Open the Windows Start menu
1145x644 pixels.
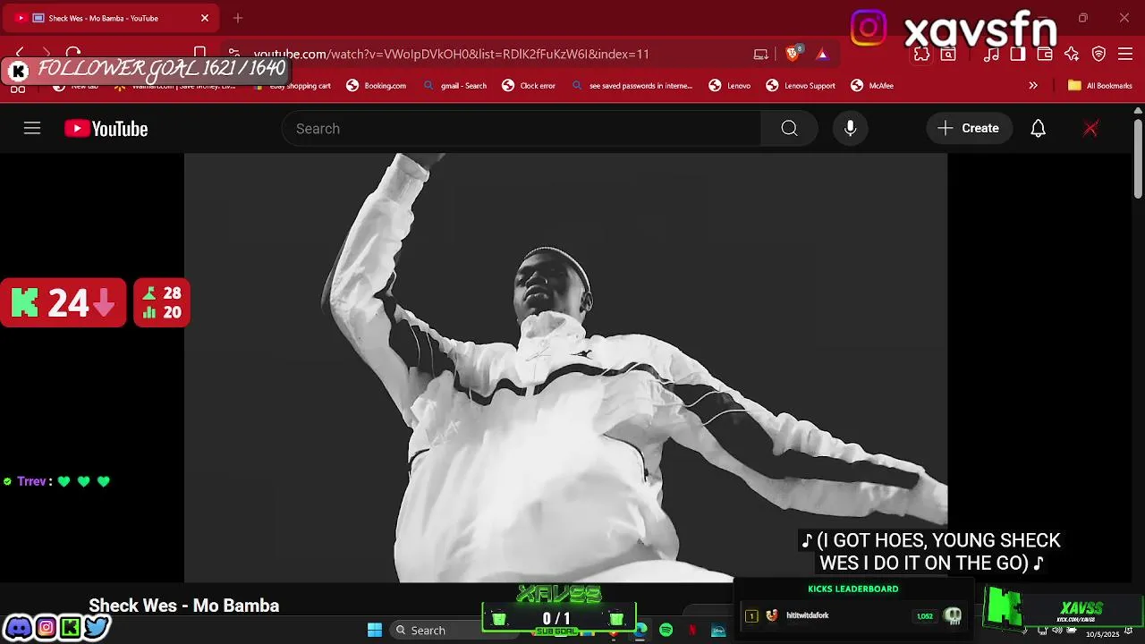(x=375, y=631)
